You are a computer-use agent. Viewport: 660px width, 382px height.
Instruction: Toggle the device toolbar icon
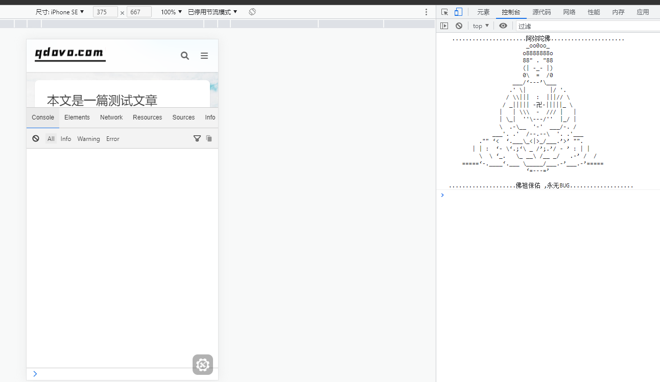point(458,12)
